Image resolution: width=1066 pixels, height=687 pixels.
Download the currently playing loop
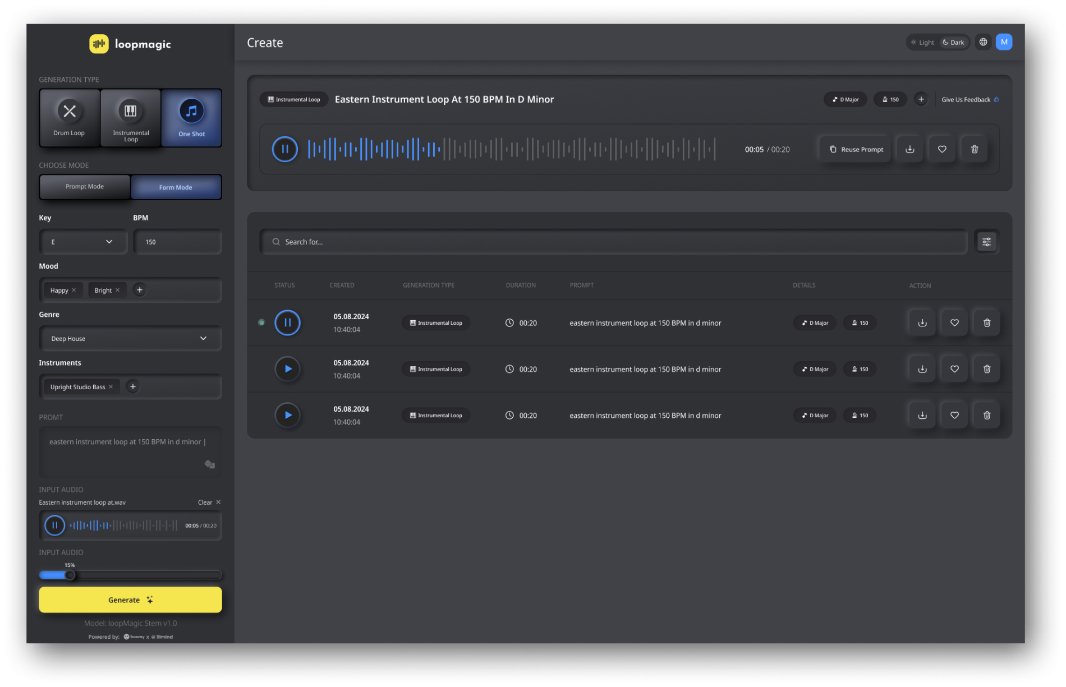pyautogui.click(x=910, y=149)
